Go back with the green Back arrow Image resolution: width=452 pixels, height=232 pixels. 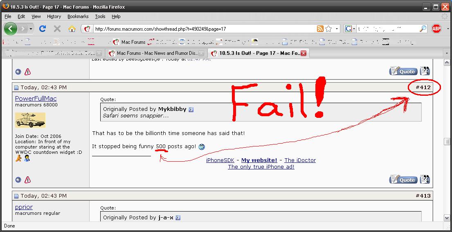11,29
